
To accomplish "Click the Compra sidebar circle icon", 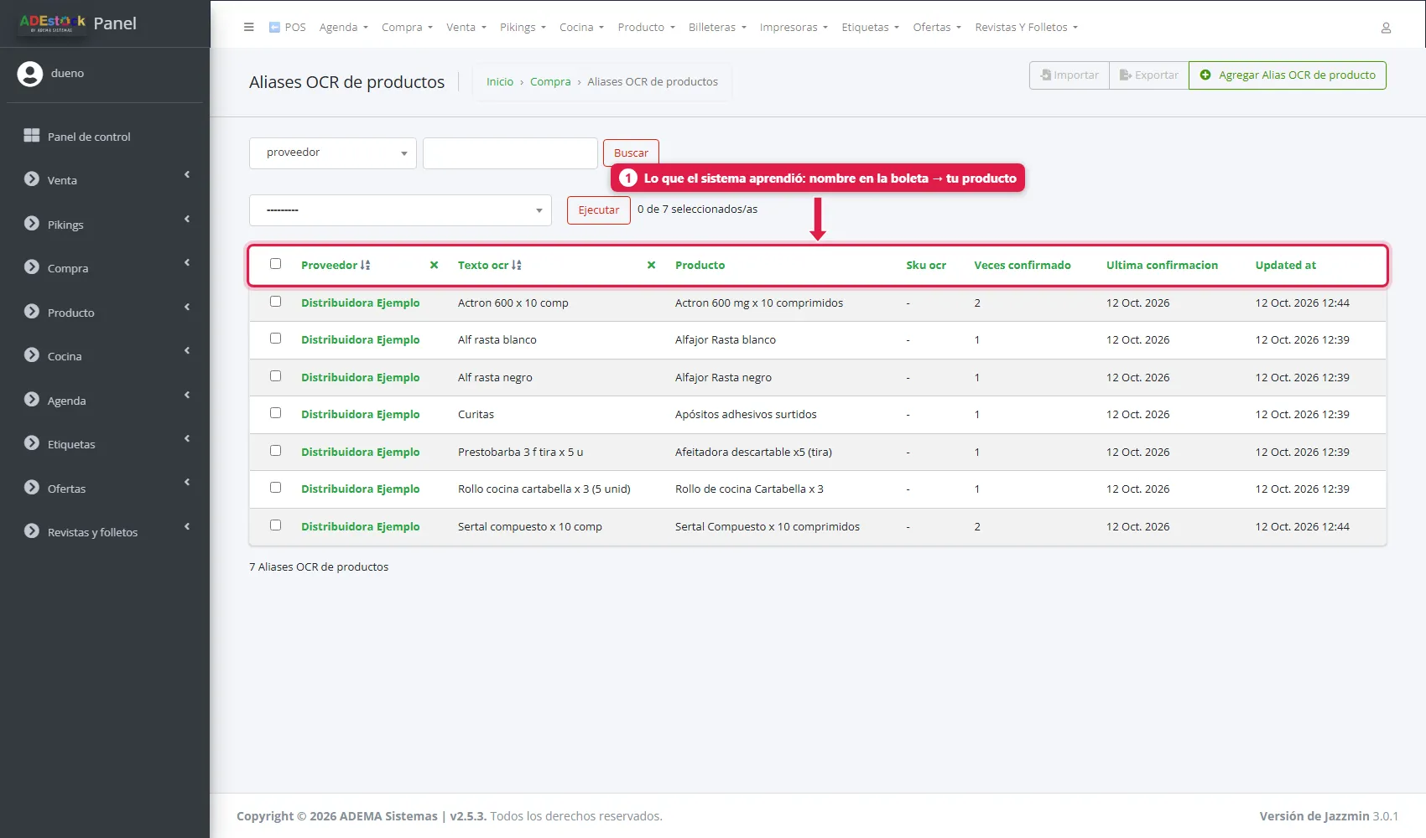I will coord(32,266).
